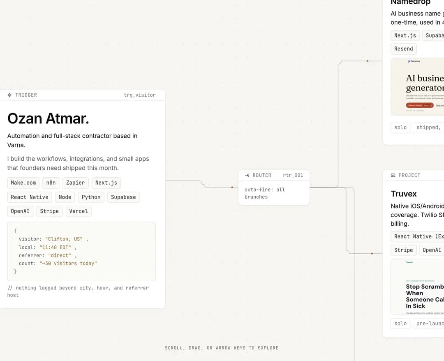Click the ROUTER label
444x361 pixels.
pyautogui.click(x=262, y=175)
